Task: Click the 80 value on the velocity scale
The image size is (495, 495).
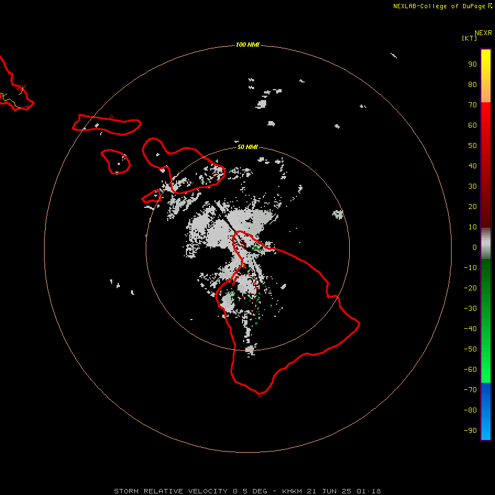Action: point(472,85)
